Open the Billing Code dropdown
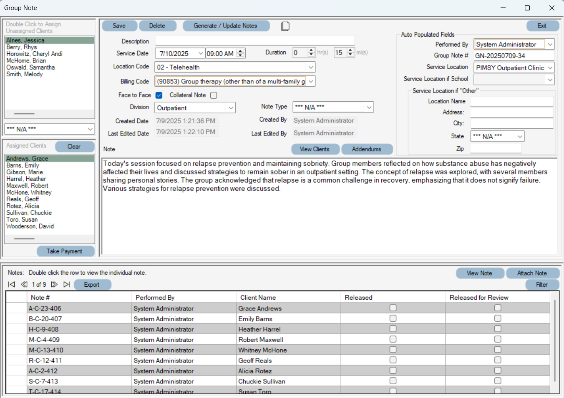 coord(311,81)
